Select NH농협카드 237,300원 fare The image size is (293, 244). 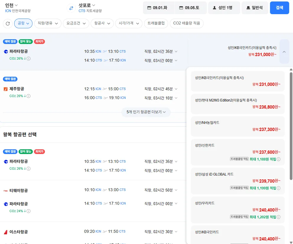point(238,126)
